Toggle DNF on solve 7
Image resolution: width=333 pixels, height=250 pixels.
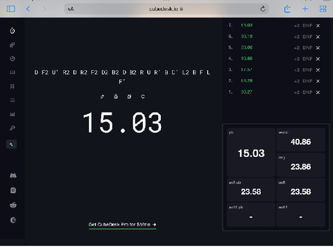pyautogui.click(x=307, y=26)
